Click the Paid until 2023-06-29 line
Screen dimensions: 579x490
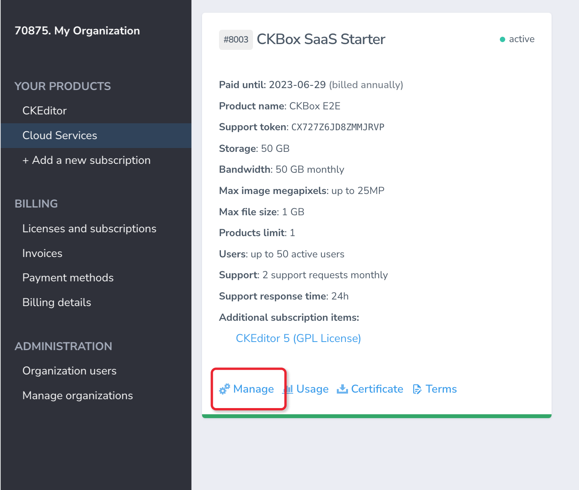pyautogui.click(x=311, y=85)
